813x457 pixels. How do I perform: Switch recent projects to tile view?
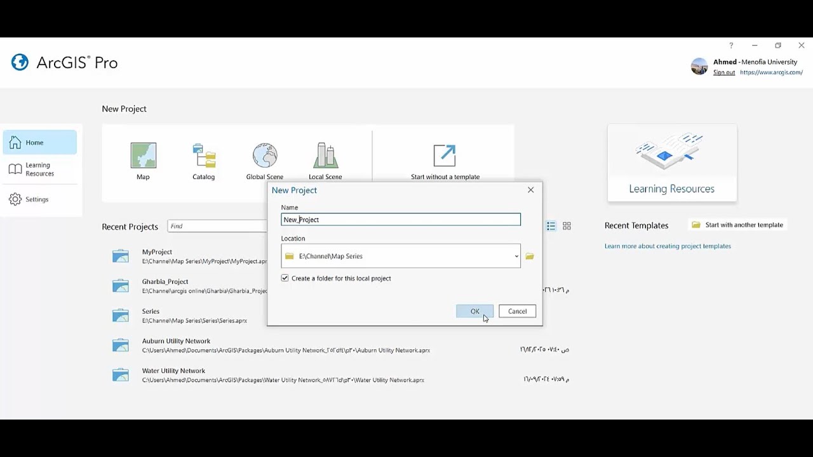pyautogui.click(x=567, y=226)
